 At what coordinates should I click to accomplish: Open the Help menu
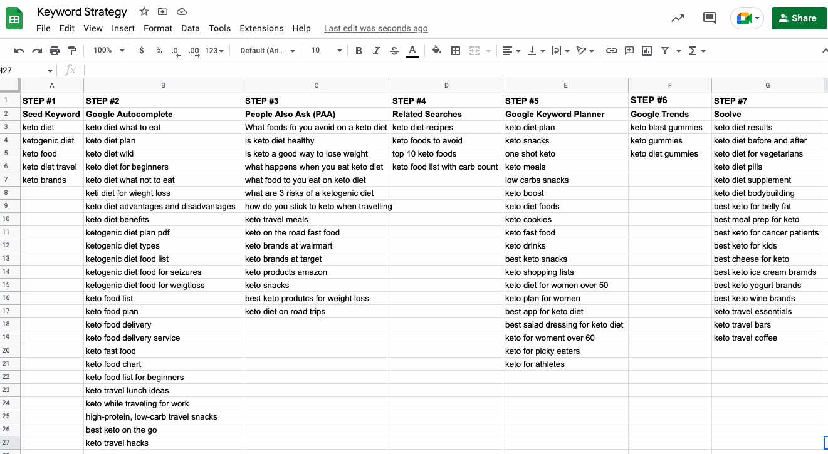[301, 28]
